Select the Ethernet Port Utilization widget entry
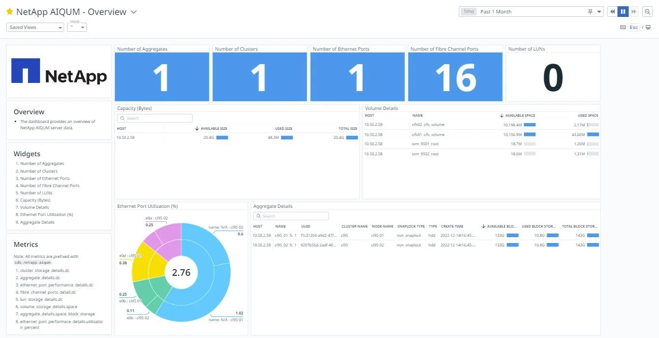Image resolution: width=659 pixels, height=338 pixels. (x=46, y=215)
